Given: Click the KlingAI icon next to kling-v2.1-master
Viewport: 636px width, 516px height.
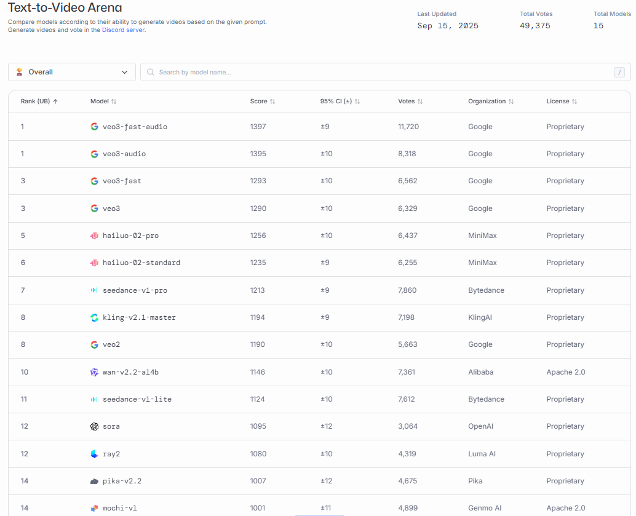Looking at the screenshot, I should (94, 317).
